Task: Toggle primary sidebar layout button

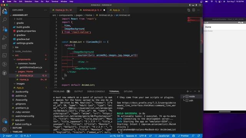Action: (x=190, y=5)
